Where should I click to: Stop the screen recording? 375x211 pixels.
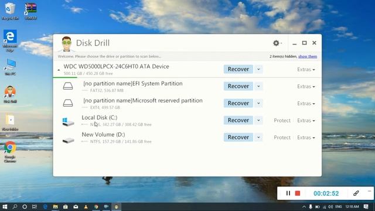tap(298, 193)
